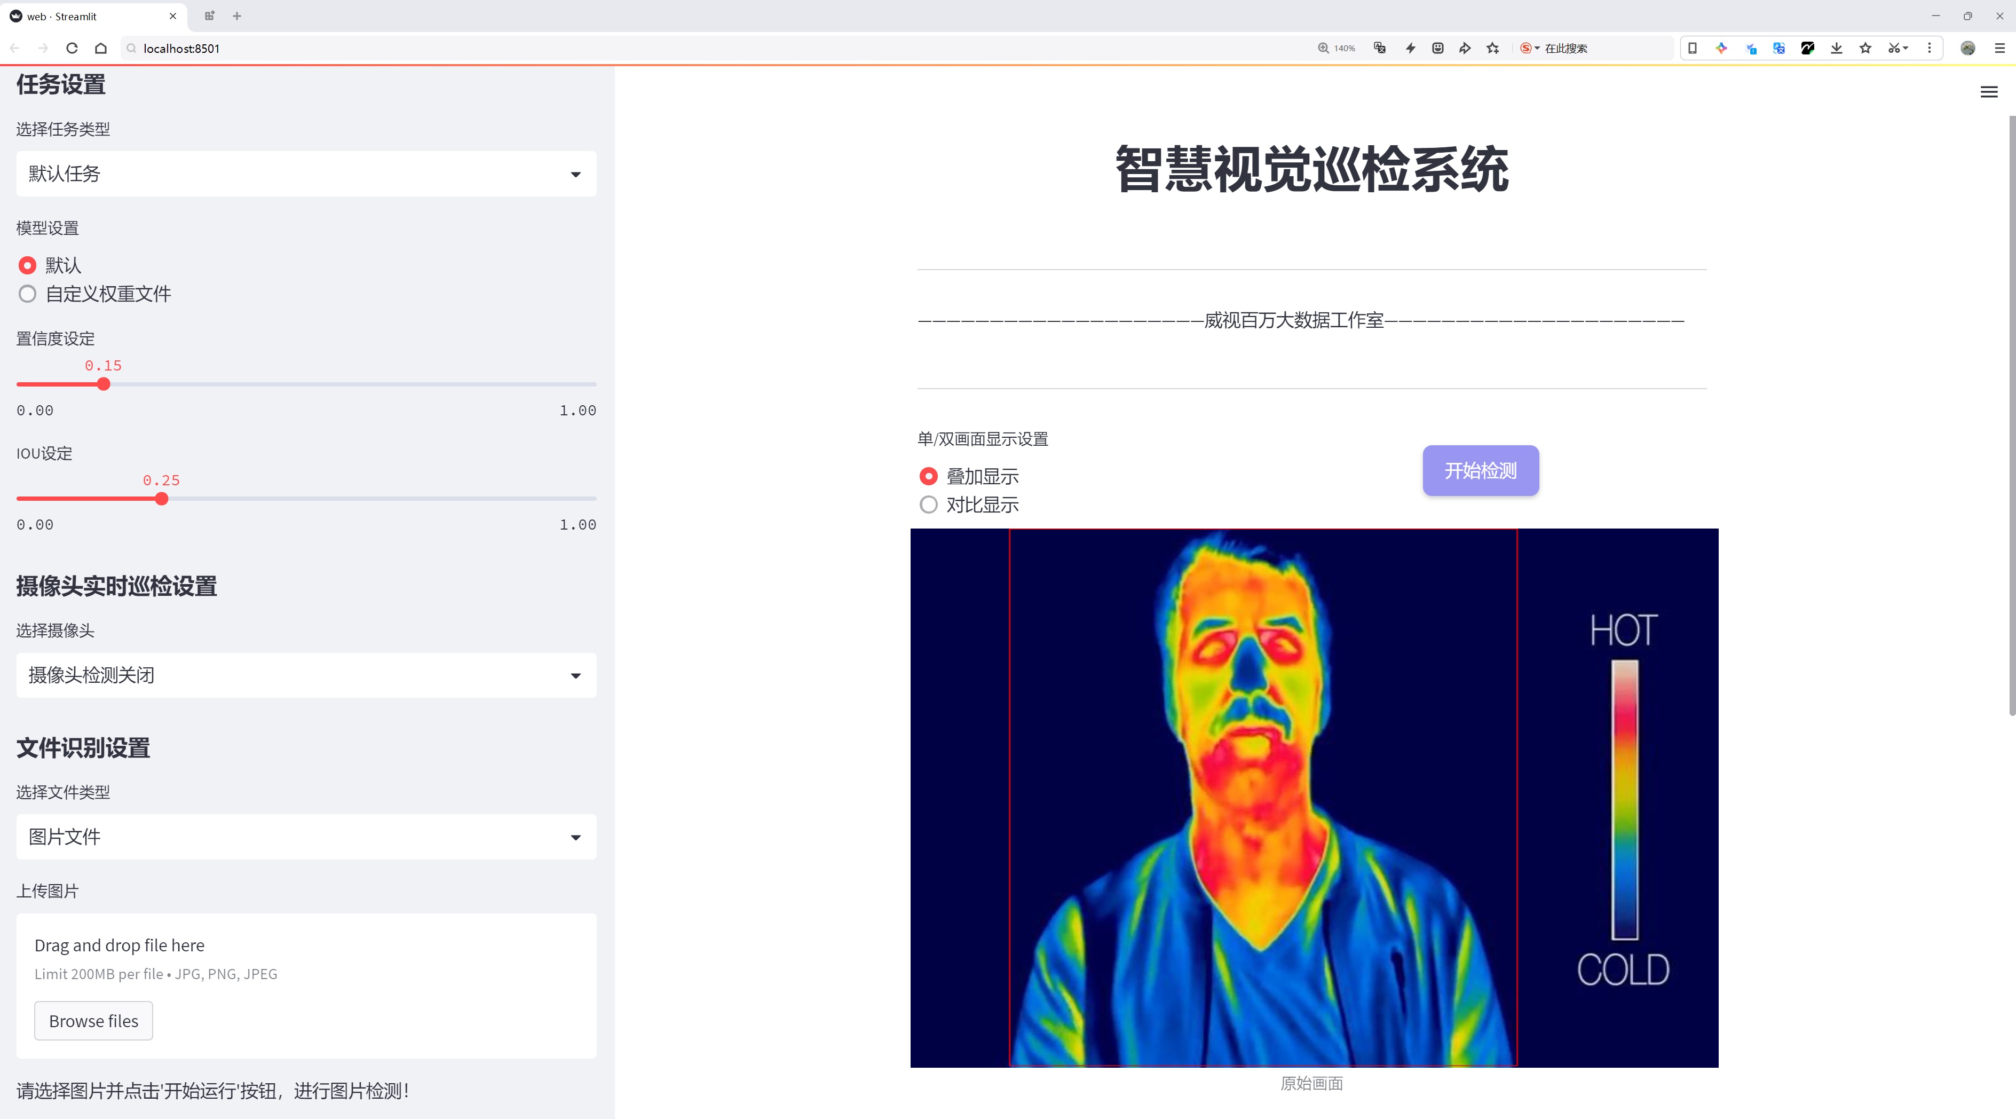Click the 开始检测 button
2016x1119 pixels.
pyautogui.click(x=1481, y=470)
